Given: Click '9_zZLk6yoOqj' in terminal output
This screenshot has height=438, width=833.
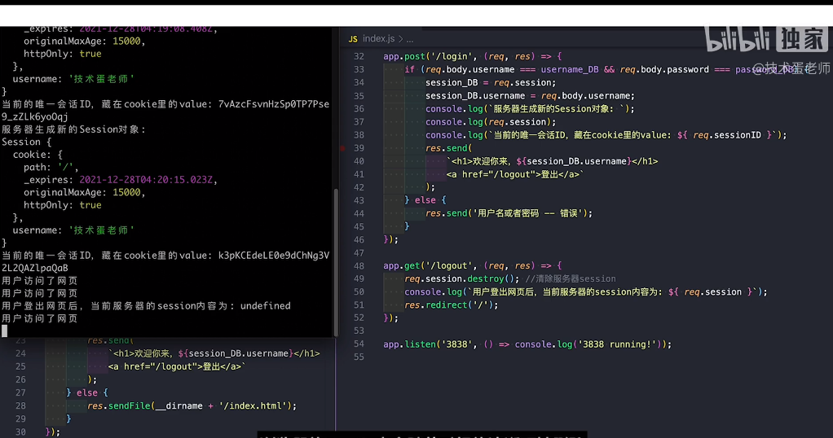Looking at the screenshot, I should 34,117.
